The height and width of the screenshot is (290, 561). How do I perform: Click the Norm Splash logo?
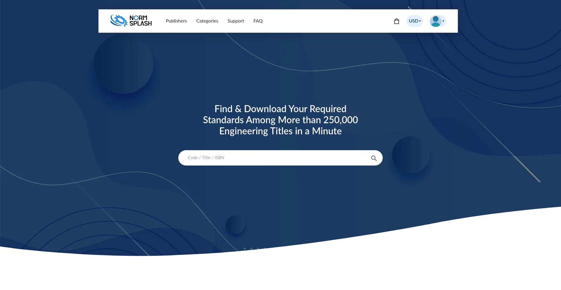131,21
